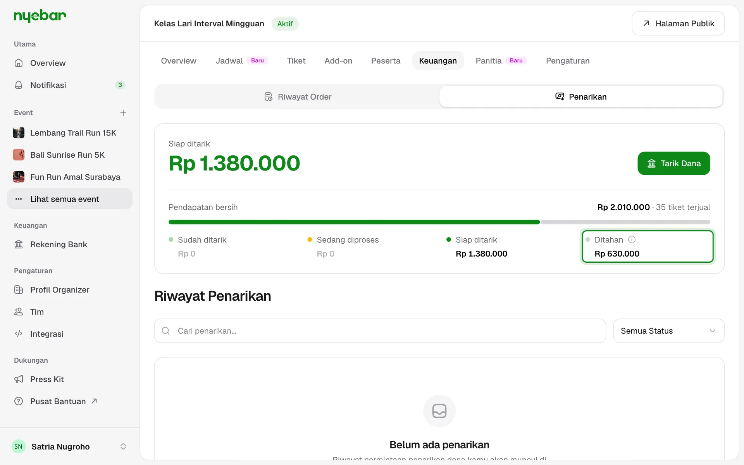Open Pusat Bantuan help icon

tap(19, 401)
